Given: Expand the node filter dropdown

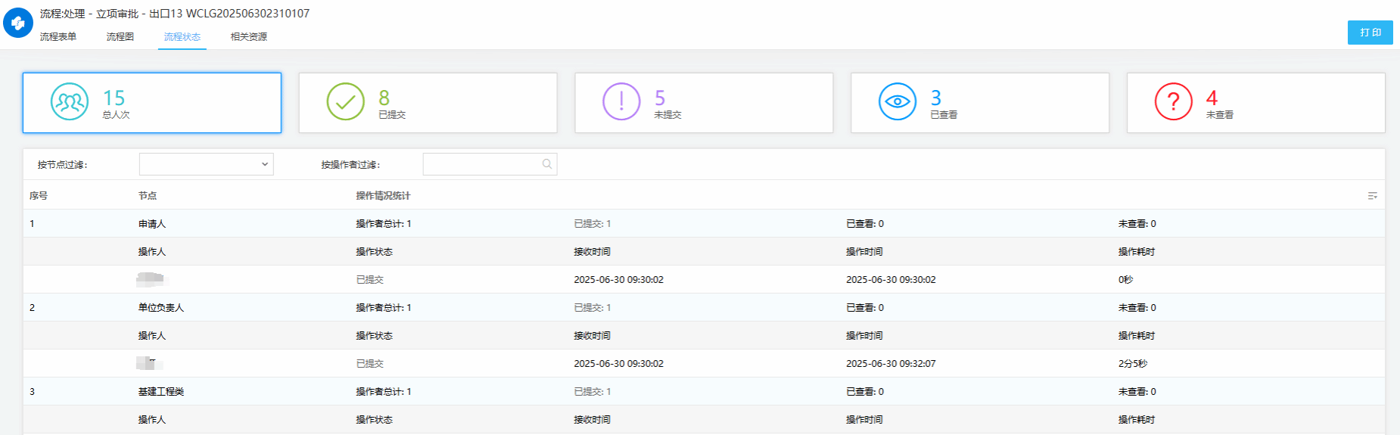Looking at the screenshot, I should coord(206,164).
